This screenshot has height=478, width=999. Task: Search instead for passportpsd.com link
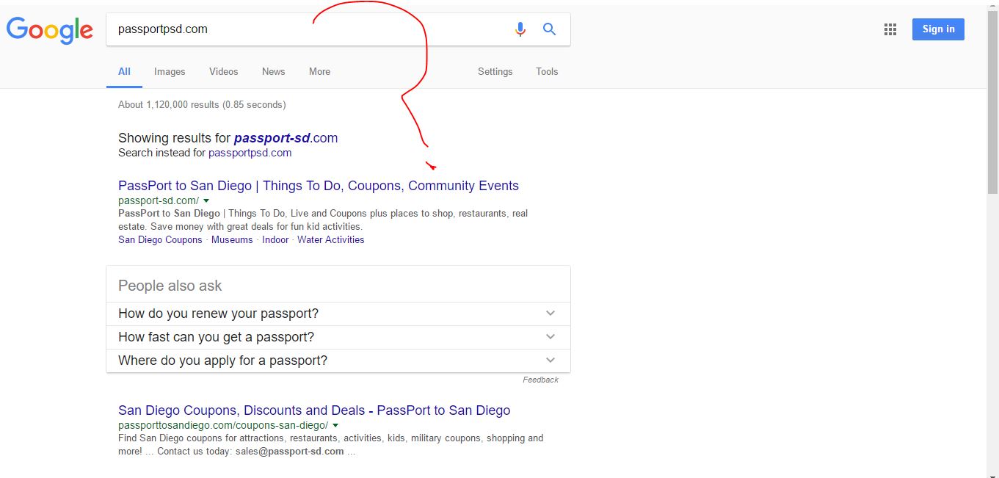[x=250, y=153]
